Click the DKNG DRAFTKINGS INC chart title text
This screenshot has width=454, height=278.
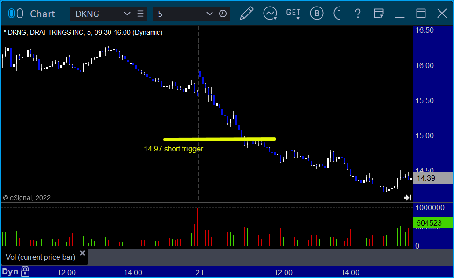click(83, 32)
